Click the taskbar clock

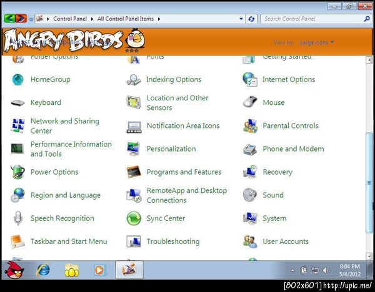point(350,270)
